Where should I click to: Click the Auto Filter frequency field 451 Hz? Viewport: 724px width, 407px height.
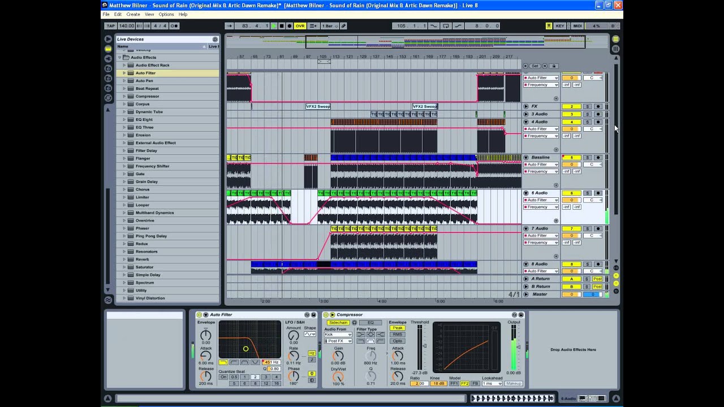[271, 362]
